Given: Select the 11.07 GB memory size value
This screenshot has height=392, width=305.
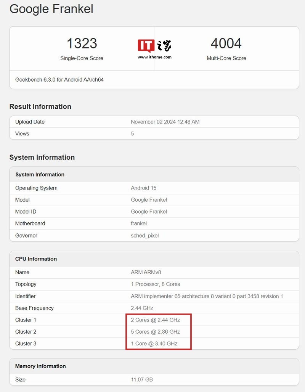Looking at the screenshot, I should pos(142,380).
